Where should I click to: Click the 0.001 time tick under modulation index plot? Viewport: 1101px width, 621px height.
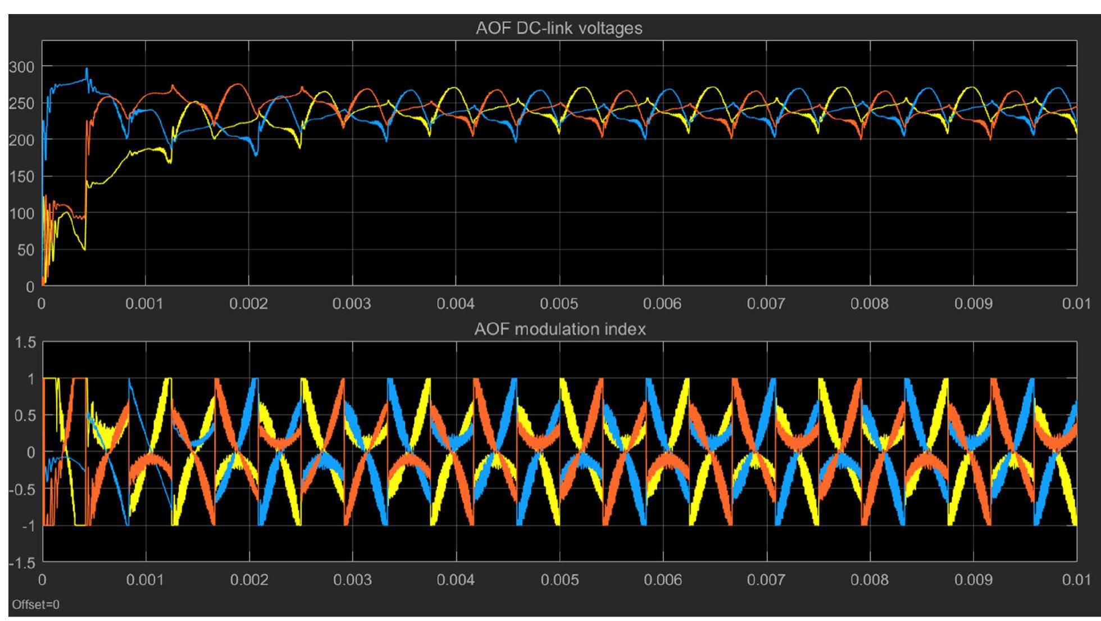point(145,579)
